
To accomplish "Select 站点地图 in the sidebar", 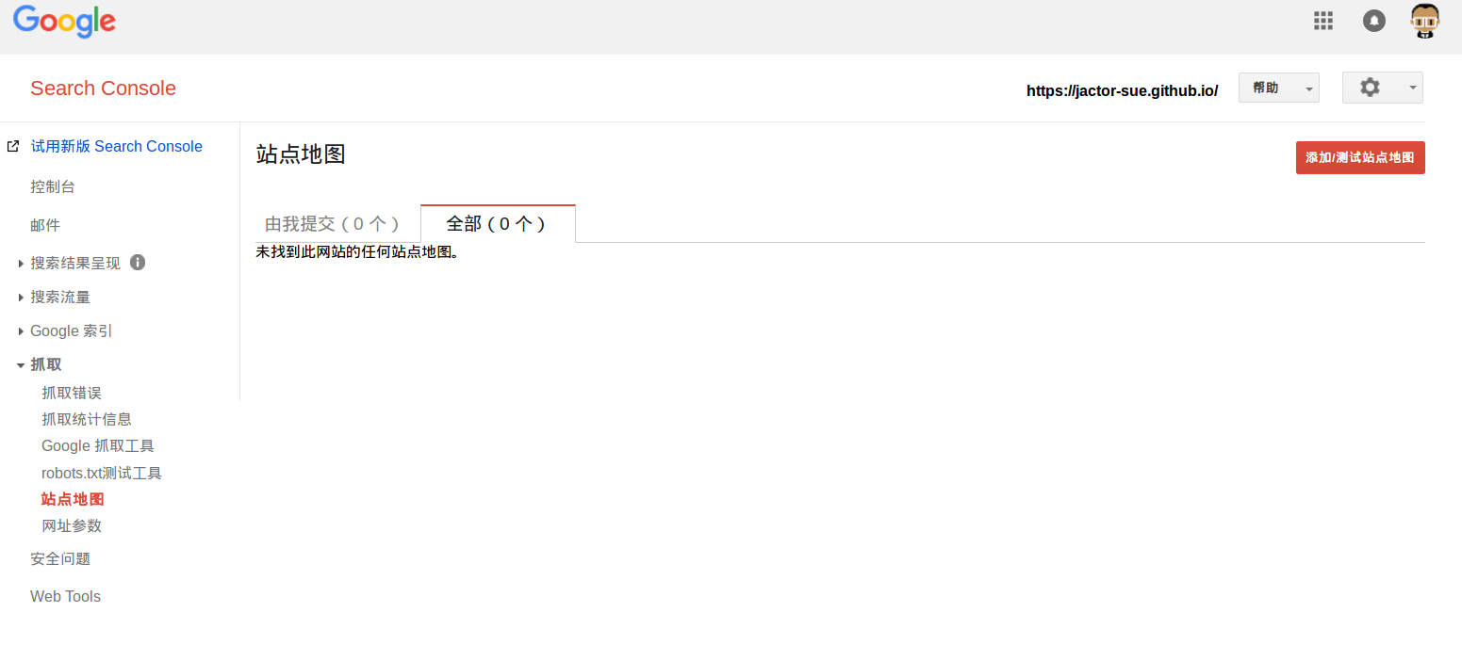I will point(73,499).
